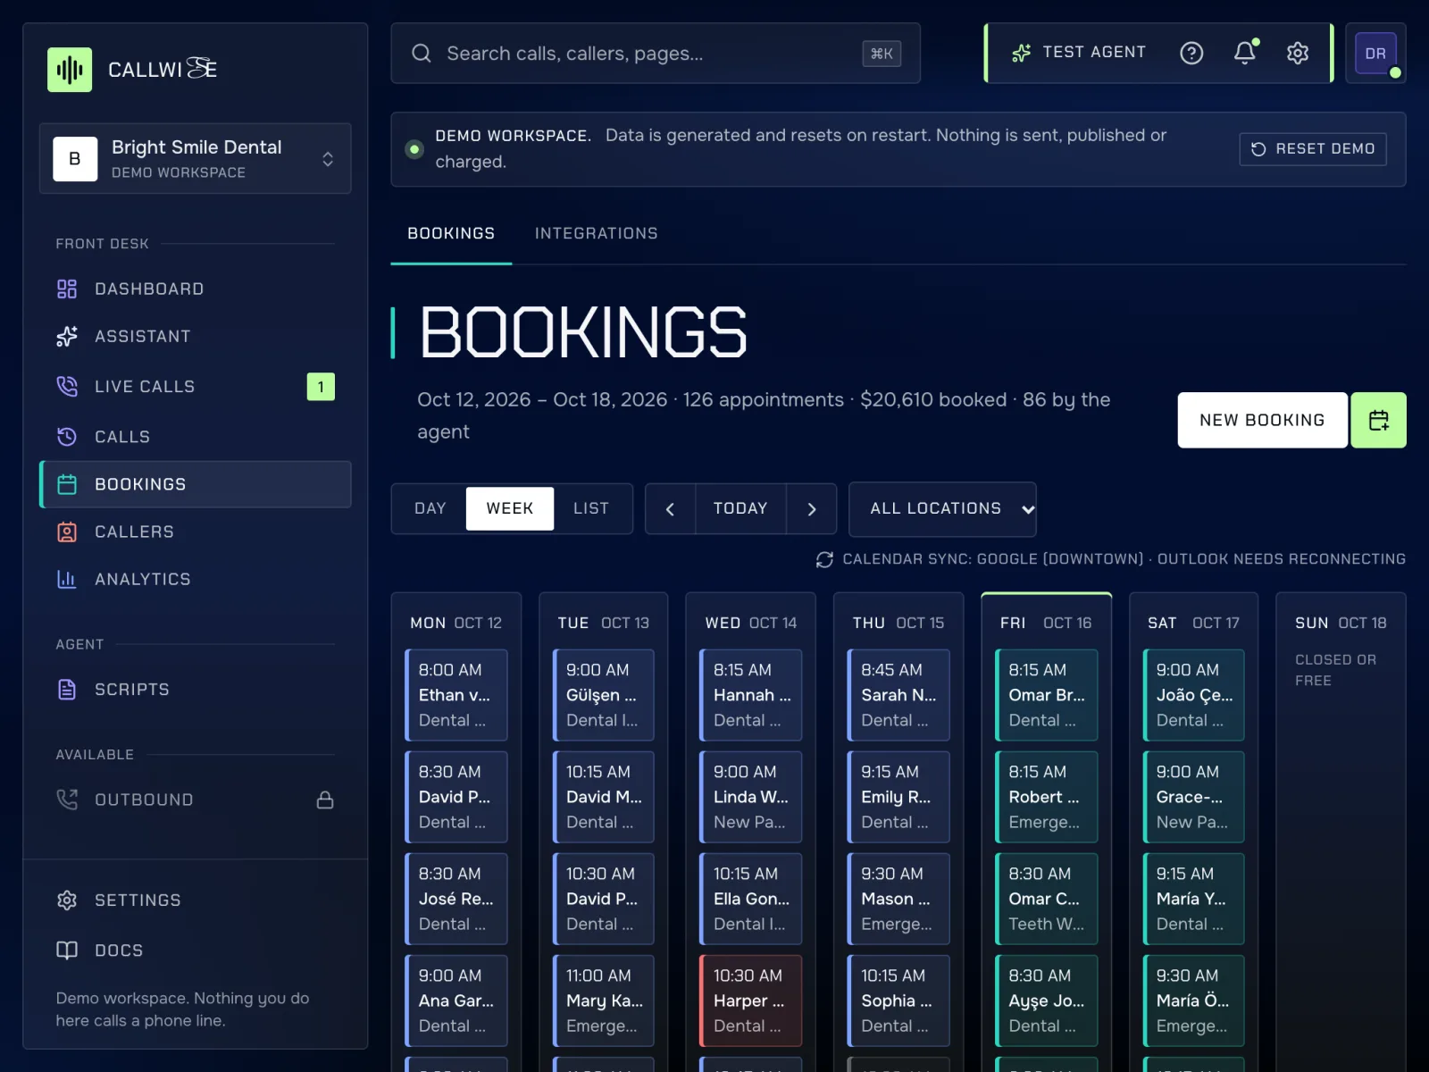Image resolution: width=1429 pixels, height=1072 pixels.
Task: Open the 9:30 AM Mason booking card
Action: (898, 899)
